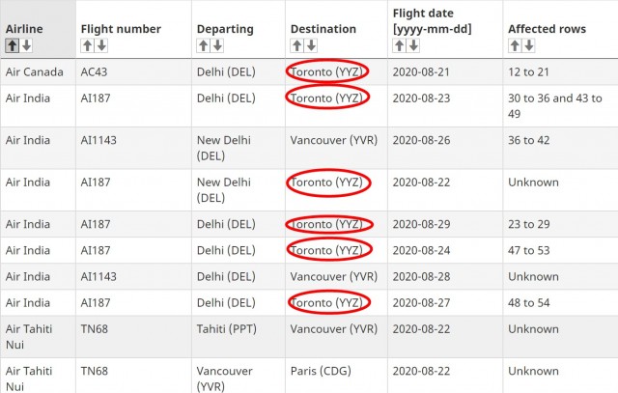The width and height of the screenshot is (618, 393).
Task: Click the Destination column header label
Action: tap(323, 29)
